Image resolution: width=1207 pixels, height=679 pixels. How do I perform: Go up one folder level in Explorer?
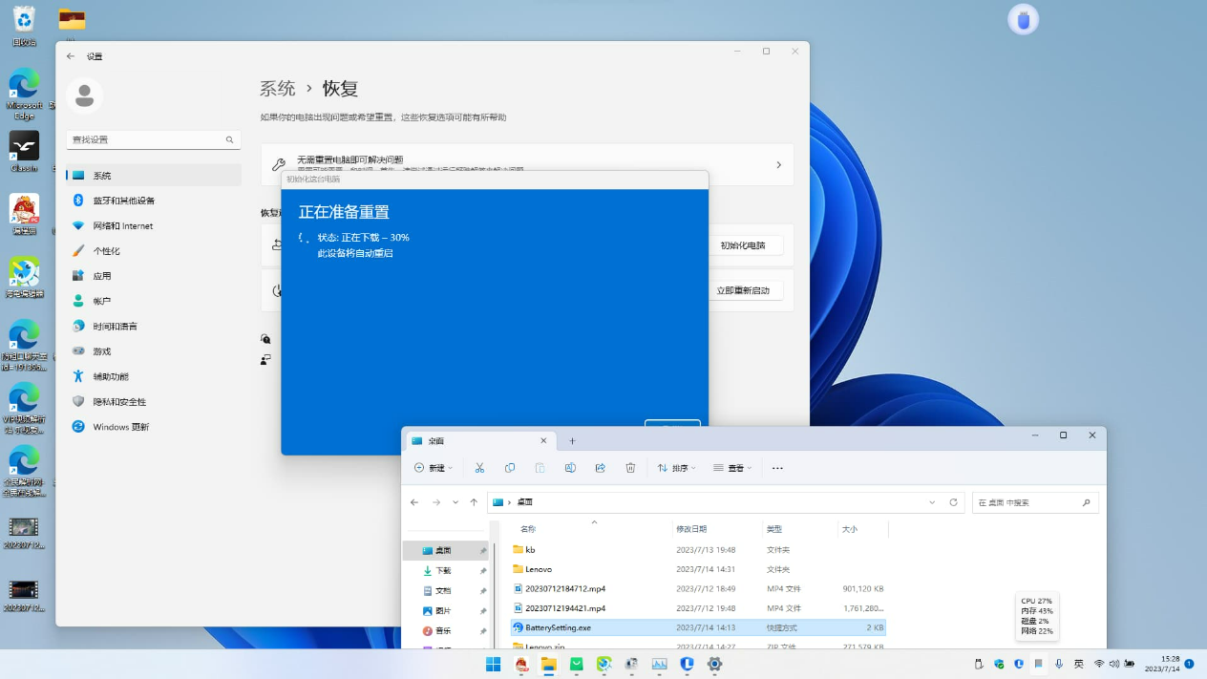click(x=474, y=502)
